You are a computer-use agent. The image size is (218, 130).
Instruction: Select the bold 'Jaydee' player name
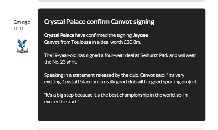(140, 35)
